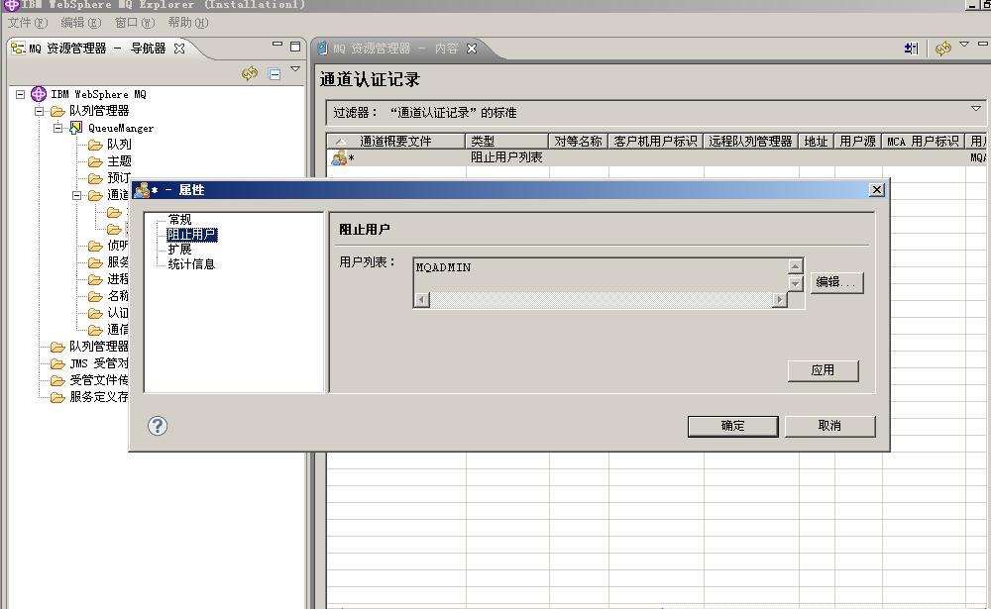The image size is (991, 609).
Task: Open the 预订 folder in tree
Action: click(x=95, y=179)
